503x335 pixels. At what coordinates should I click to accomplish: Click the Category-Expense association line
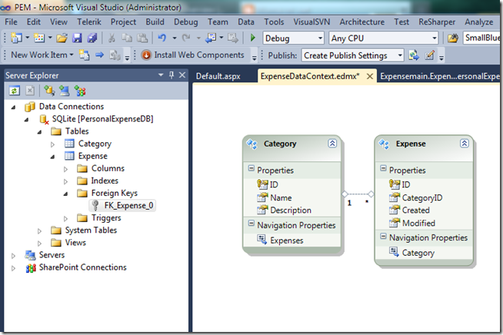click(x=358, y=194)
